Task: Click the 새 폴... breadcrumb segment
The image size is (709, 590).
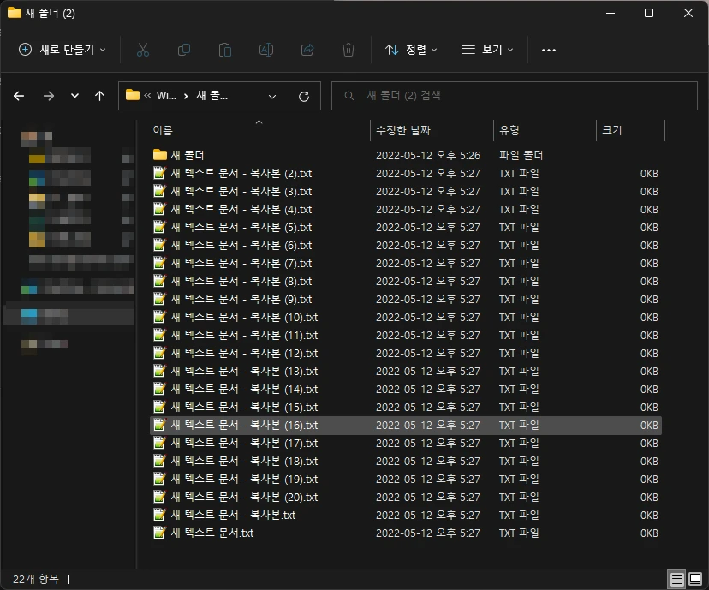Action: pyautogui.click(x=212, y=96)
